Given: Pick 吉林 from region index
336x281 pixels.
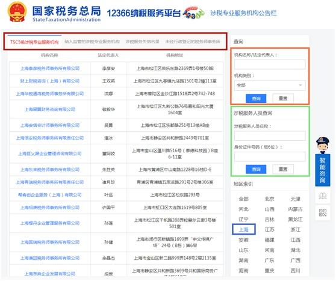Looking at the screenshot, I should pyautogui.click(x=269, y=220).
